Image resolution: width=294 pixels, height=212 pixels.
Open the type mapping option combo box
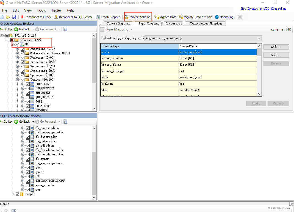click(203, 38)
